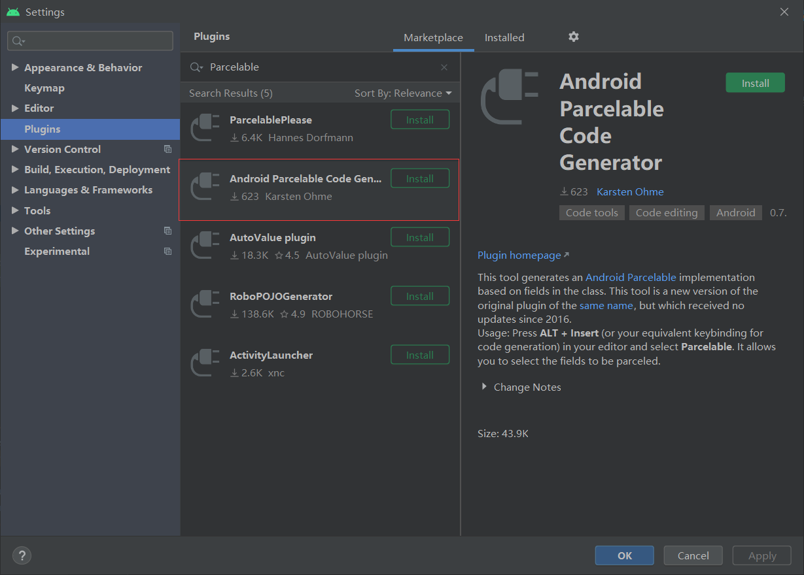Clear the Parcelable search text
The height and width of the screenshot is (575, 804).
444,67
